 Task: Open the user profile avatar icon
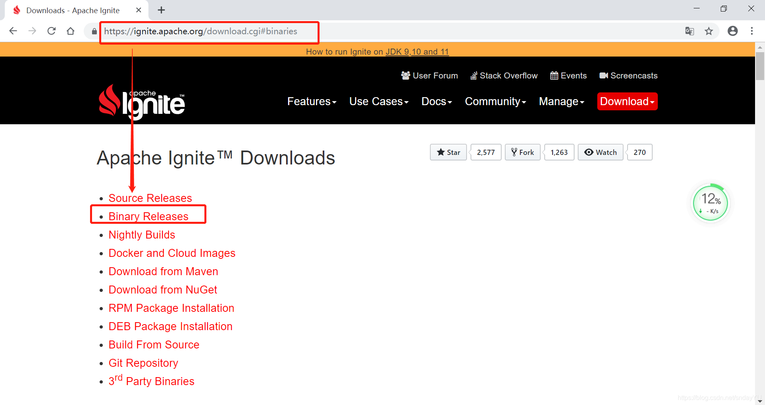(x=733, y=31)
